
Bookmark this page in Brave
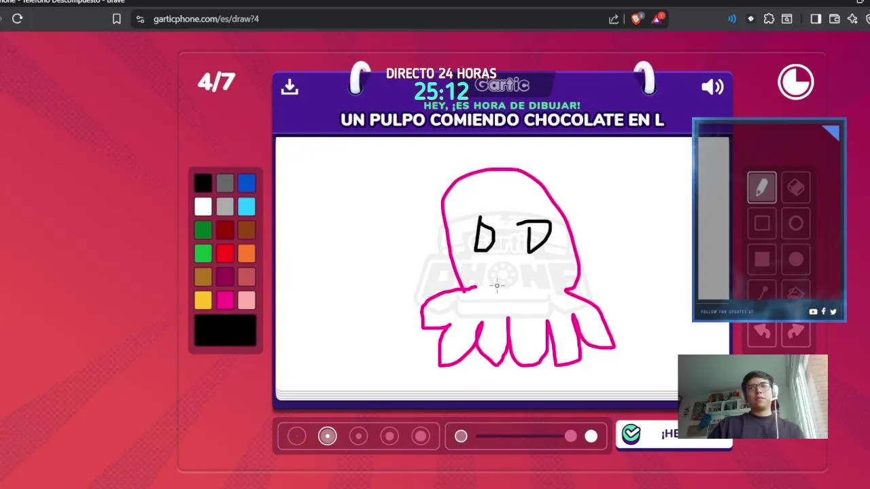(116, 19)
